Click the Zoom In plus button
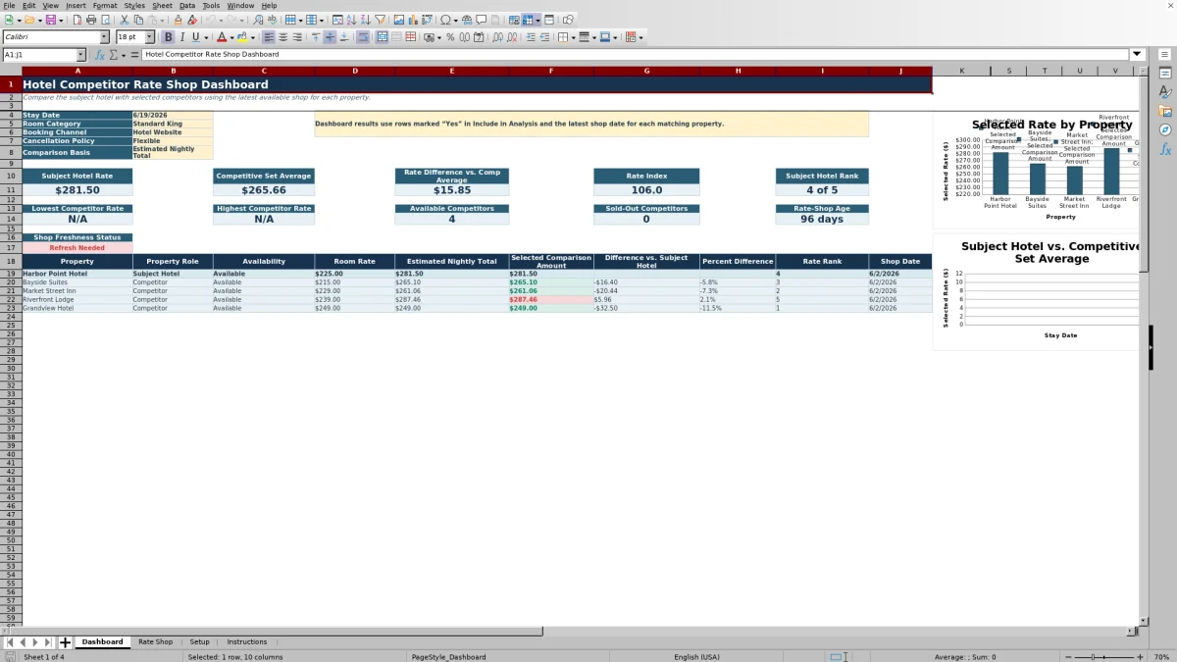Screen dimensions: 1177x662 point(1139,657)
